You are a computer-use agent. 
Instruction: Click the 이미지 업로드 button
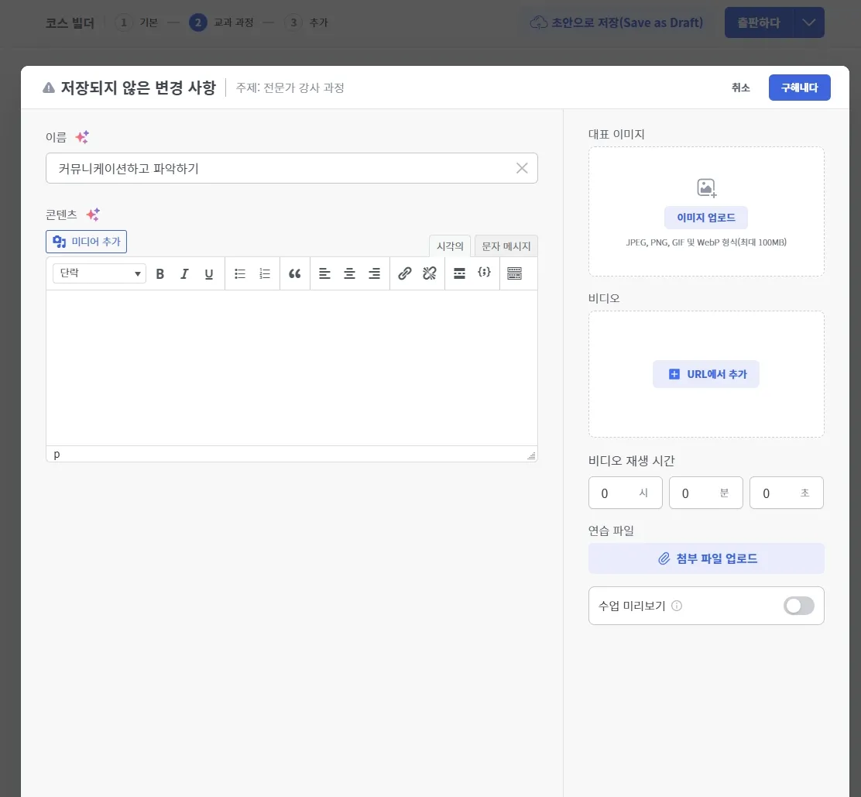click(x=705, y=218)
